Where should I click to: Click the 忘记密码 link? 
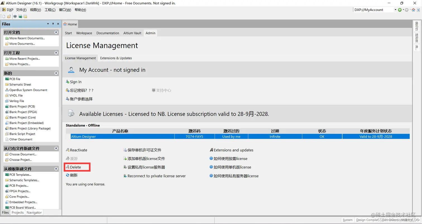(80, 90)
